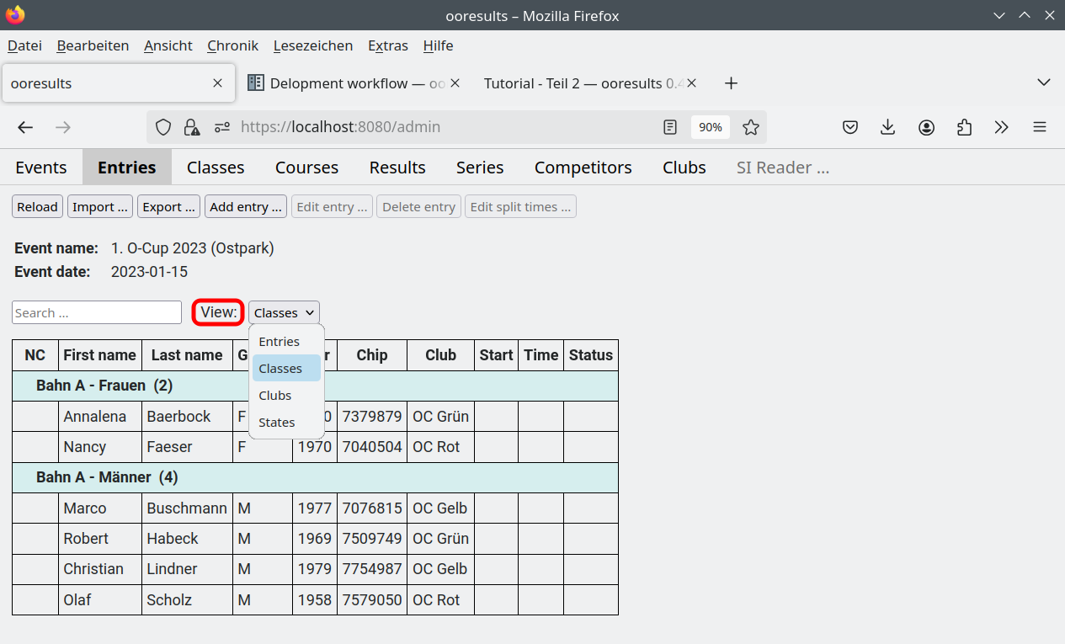Open the Extensions puzzle icon
Screen dimensions: 1065x644
[x=964, y=127]
